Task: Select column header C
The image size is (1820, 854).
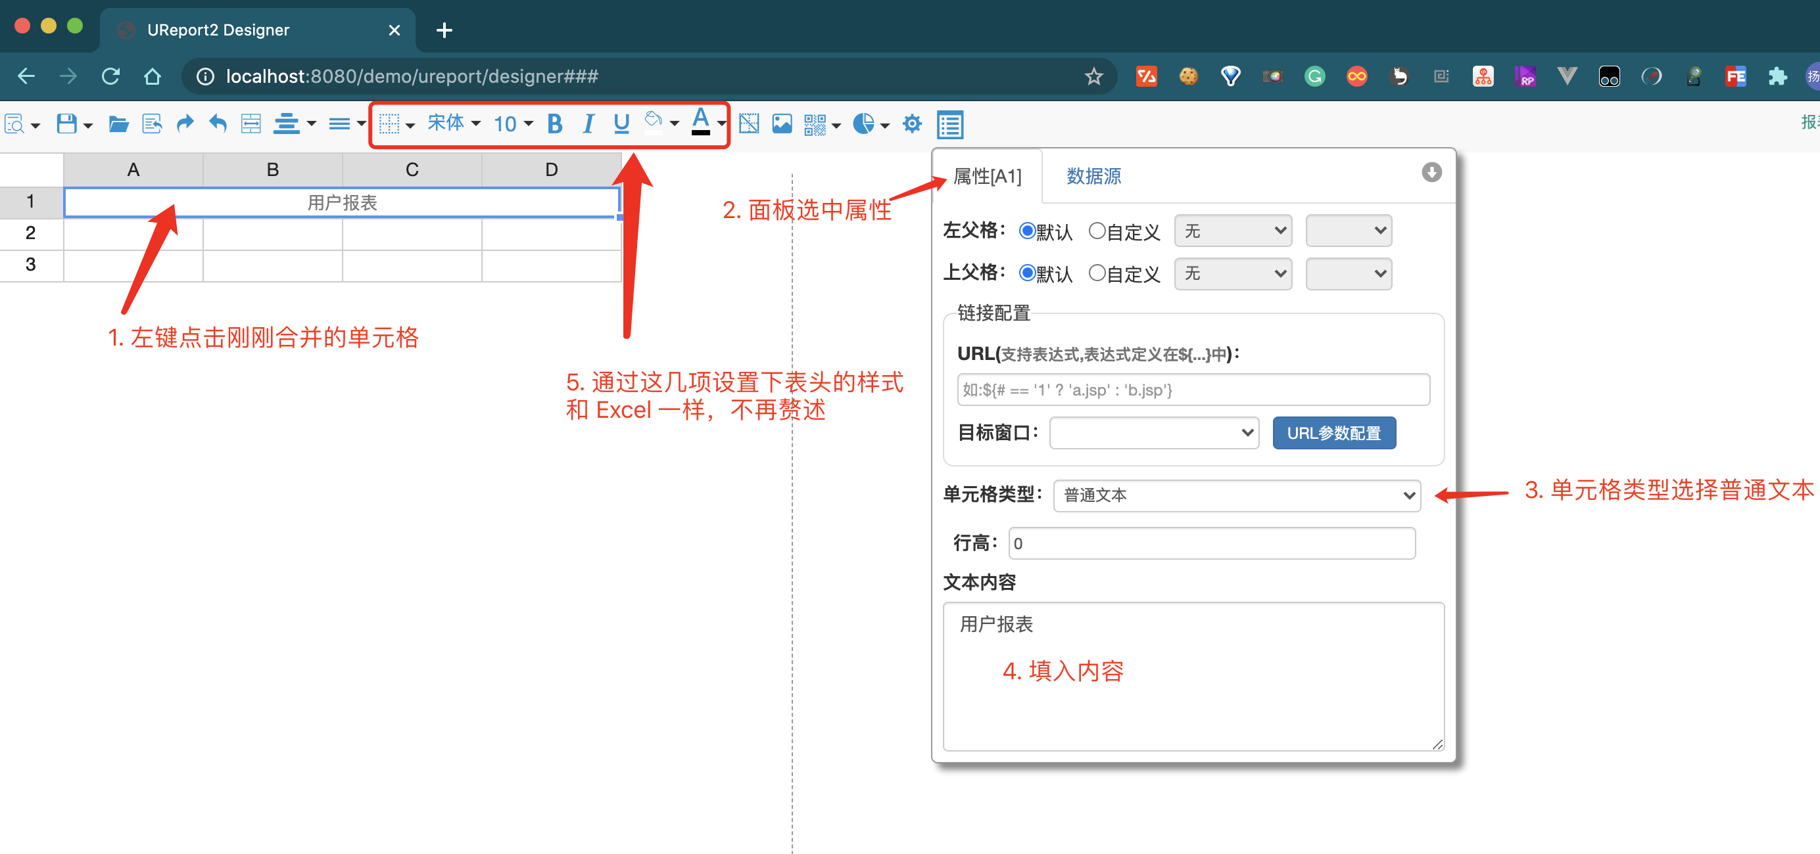Action: pyautogui.click(x=412, y=169)
